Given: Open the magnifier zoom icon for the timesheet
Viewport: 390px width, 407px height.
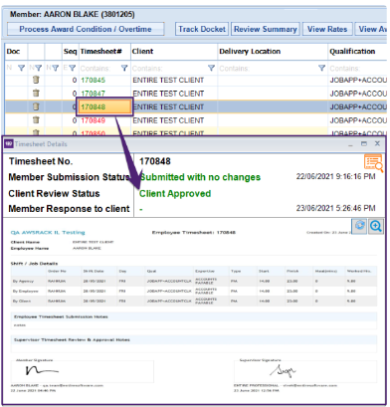Looking at the screenshot, I should 376,226.
